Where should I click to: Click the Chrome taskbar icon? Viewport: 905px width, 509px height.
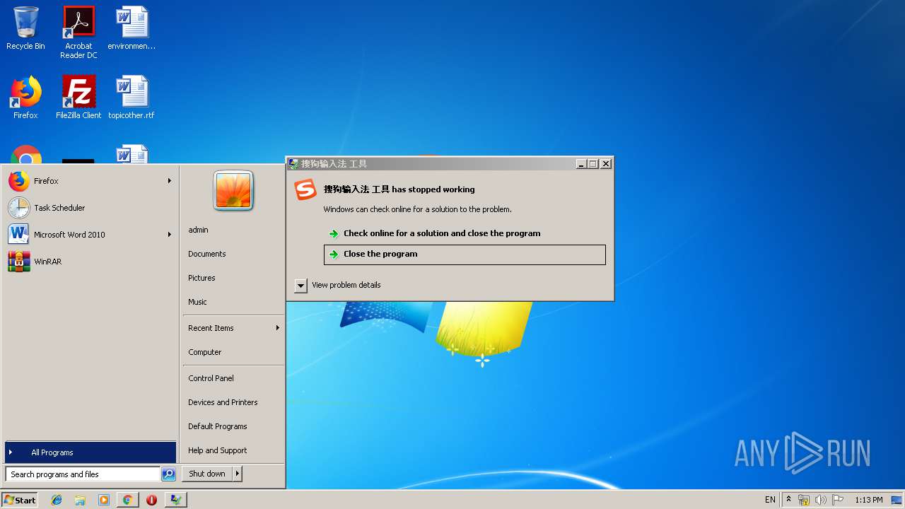(127, 500)
